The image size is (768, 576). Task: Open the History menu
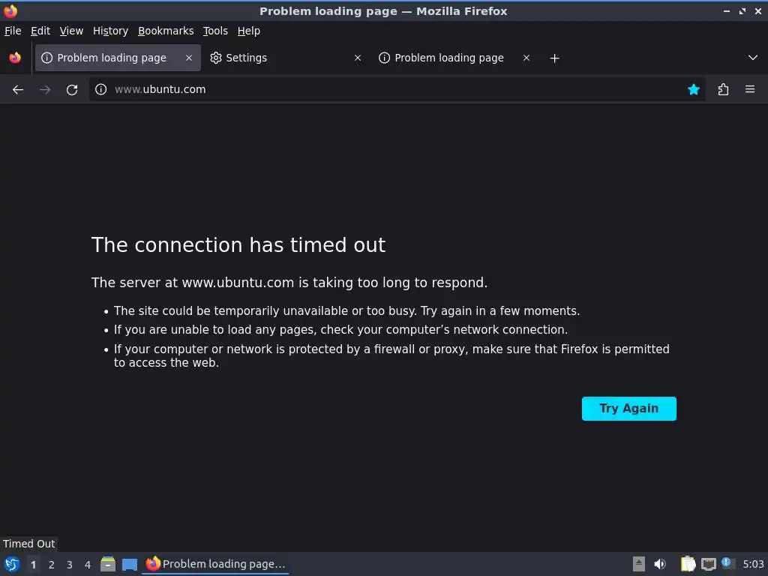(111, 31)
